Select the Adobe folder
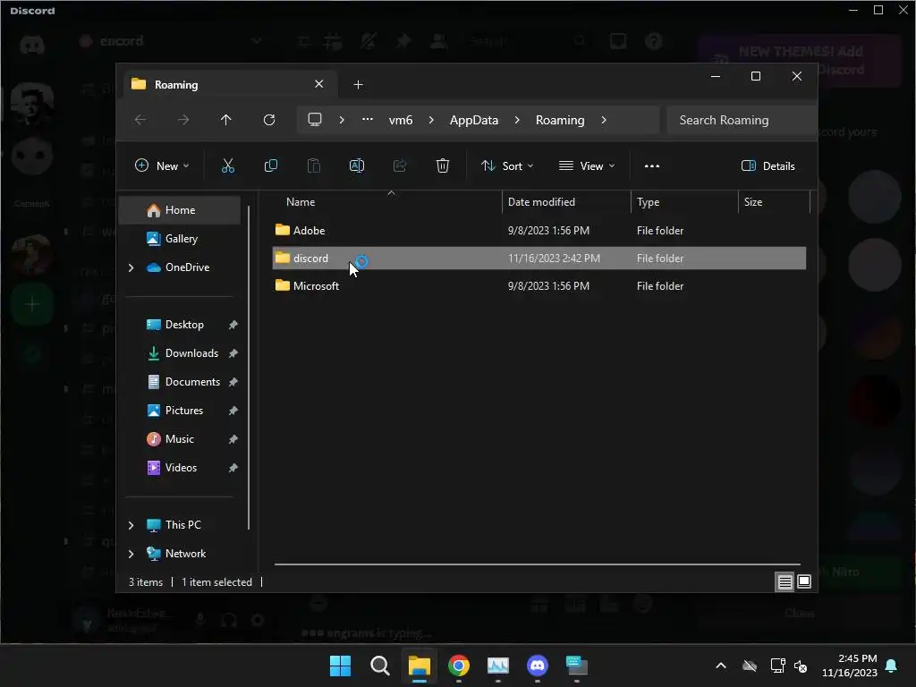Screen dimensions: 916x687 (x=539, y=230)
